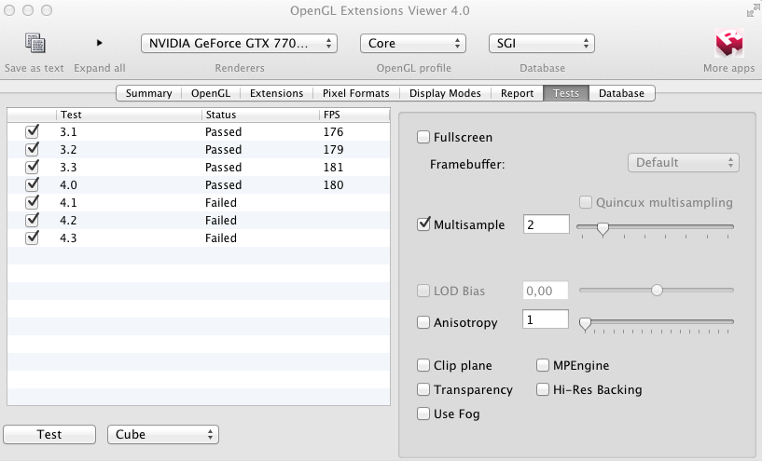Uncheck the 3.1 test checkbox
This screenshot has width=762, height=461.
32,131
